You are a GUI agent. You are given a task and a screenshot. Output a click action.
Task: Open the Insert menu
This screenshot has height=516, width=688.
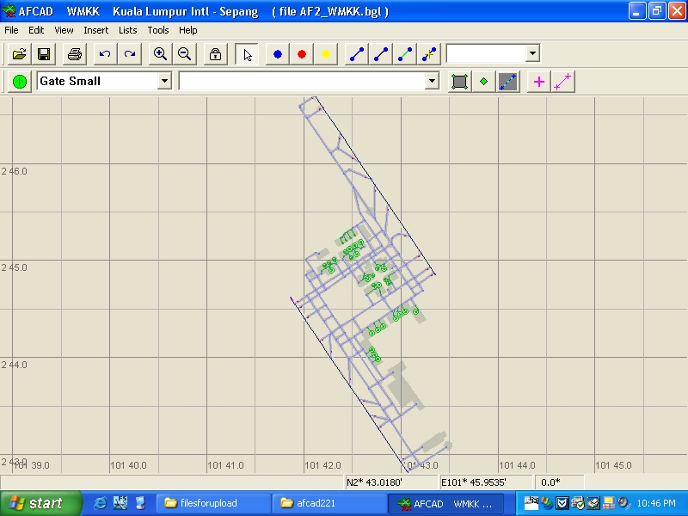[x=96, y=30]
